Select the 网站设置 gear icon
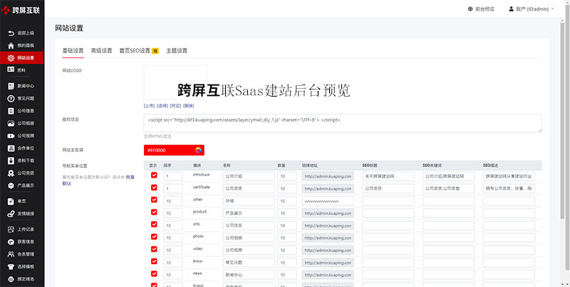 tap(11, 58)
